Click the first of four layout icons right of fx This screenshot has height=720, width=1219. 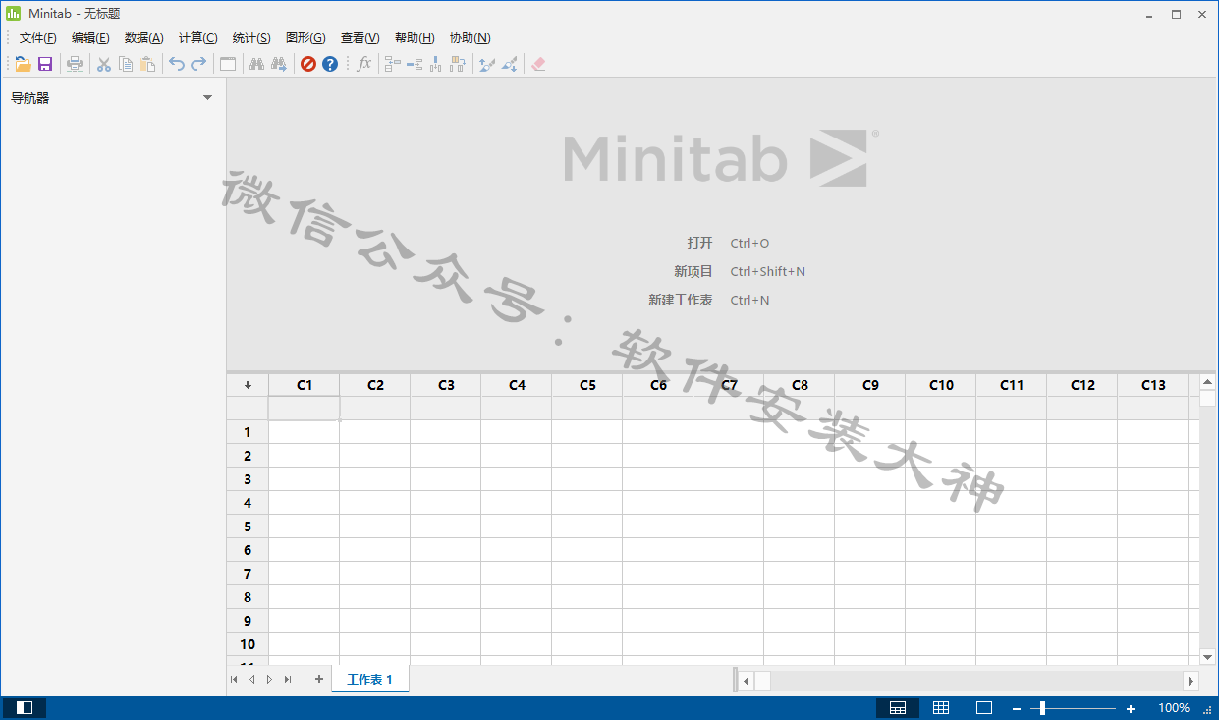[x=392, y=64]
